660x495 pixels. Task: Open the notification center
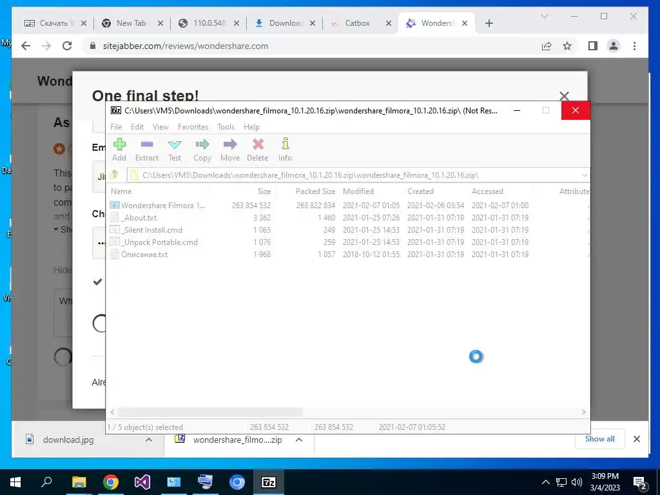pyautogui.click(x=640, y=483)
